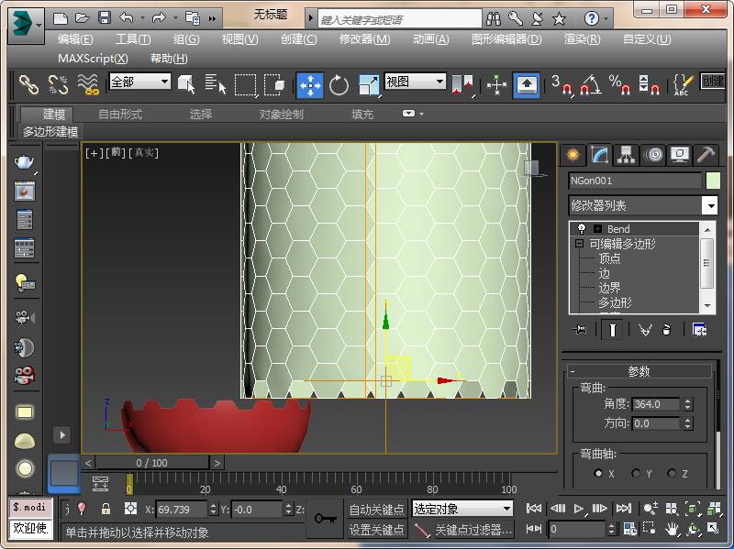The height and width of the screenshot is (549, 734).
Task: Click the 自动关键点 button
Action: click(376, 510)
